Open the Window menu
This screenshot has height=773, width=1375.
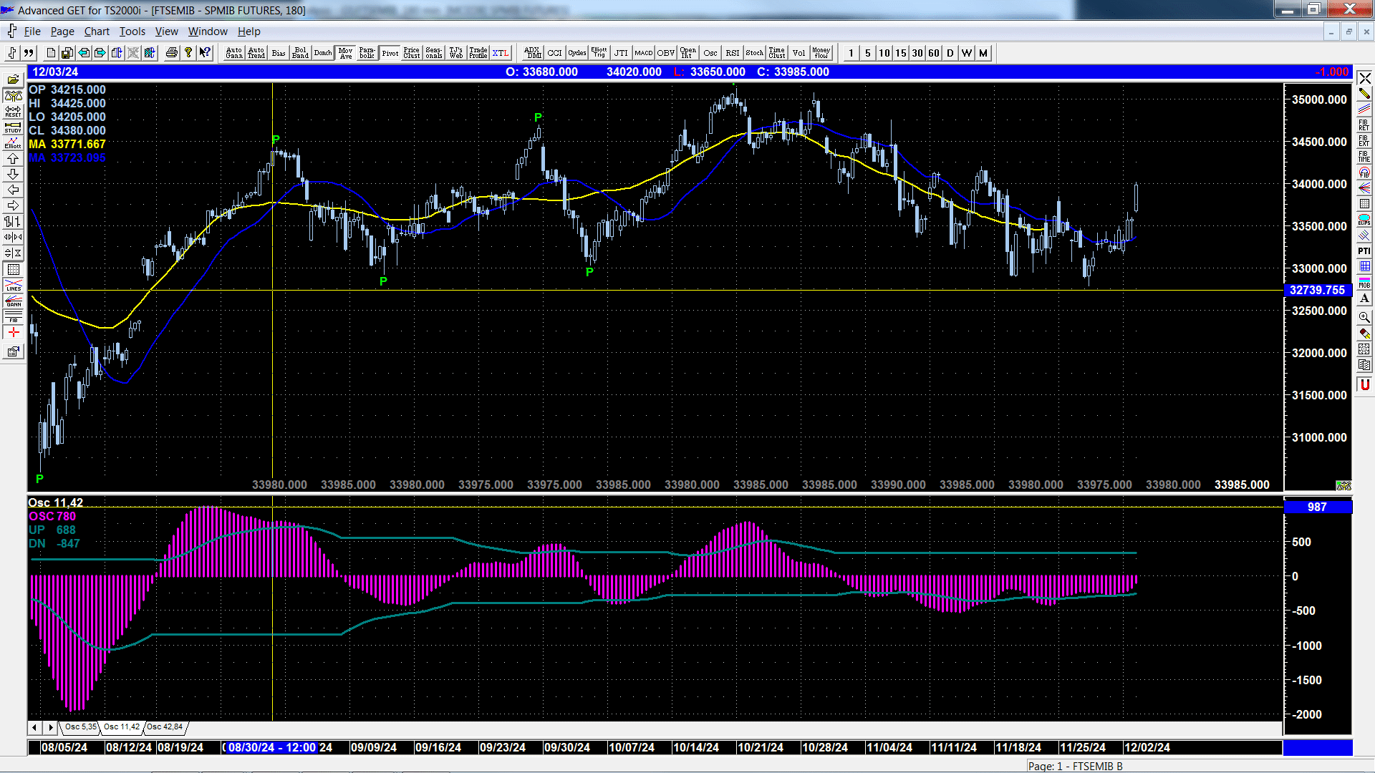(x=208, y=31)
